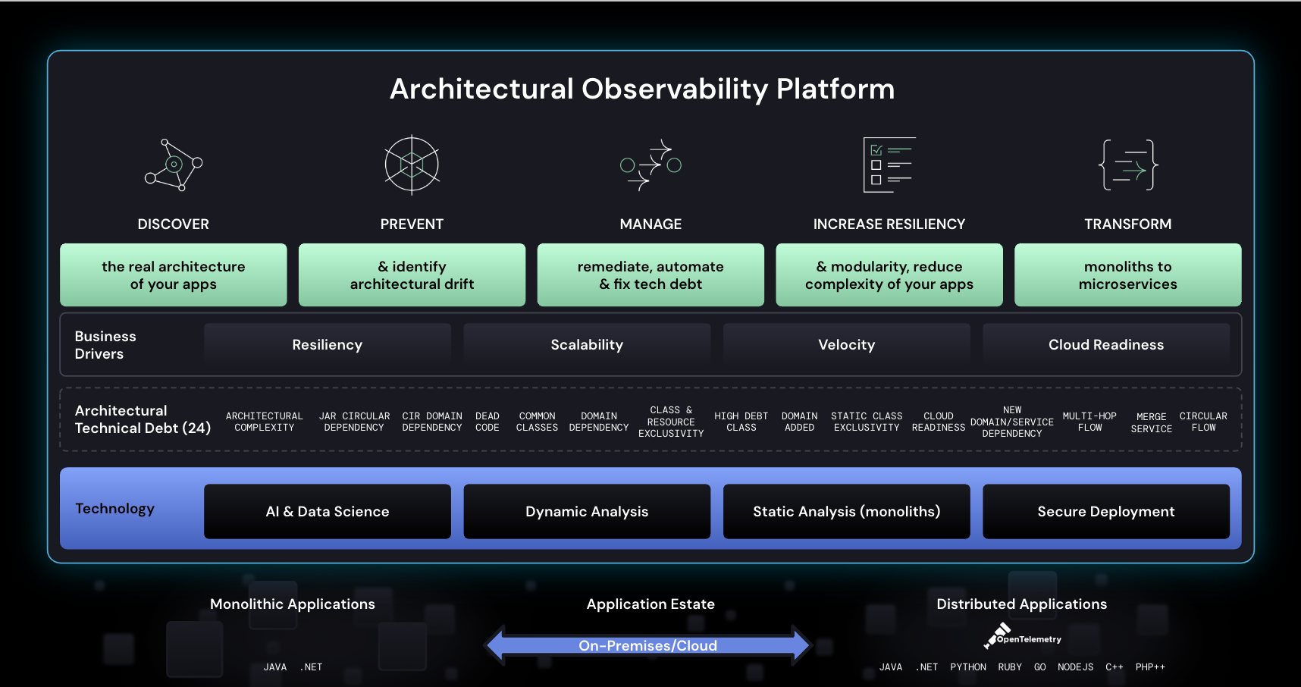This screenshot has width=1301, height=687.
Task: Click GO language label
Action: tap(1040, 667)
